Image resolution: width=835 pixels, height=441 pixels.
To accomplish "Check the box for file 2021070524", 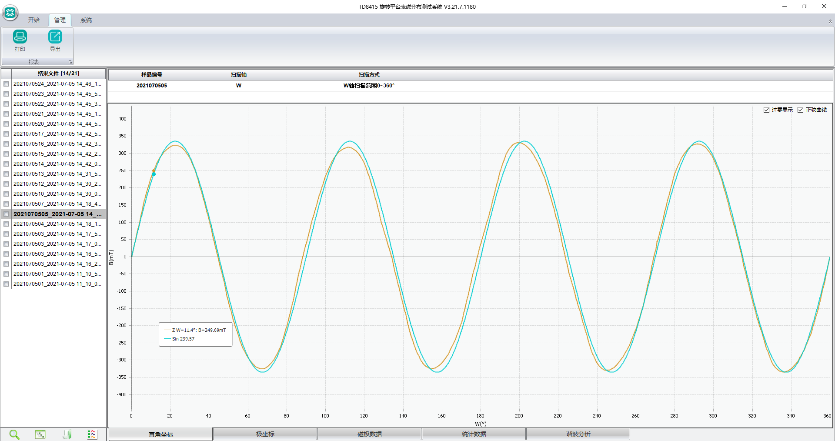I will coord(6,84).
